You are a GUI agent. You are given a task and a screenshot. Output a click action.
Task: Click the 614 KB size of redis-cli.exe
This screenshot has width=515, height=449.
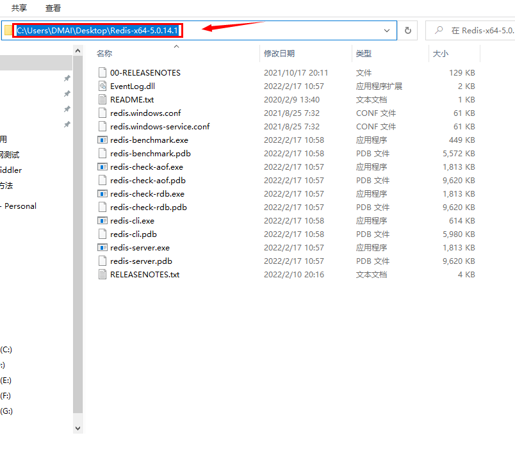point(462,221)
